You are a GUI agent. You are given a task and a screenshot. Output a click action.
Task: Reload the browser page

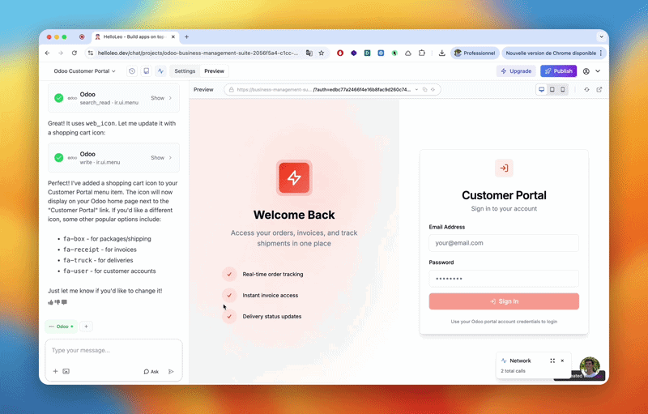pyautogui.click(x=75, y=53)
